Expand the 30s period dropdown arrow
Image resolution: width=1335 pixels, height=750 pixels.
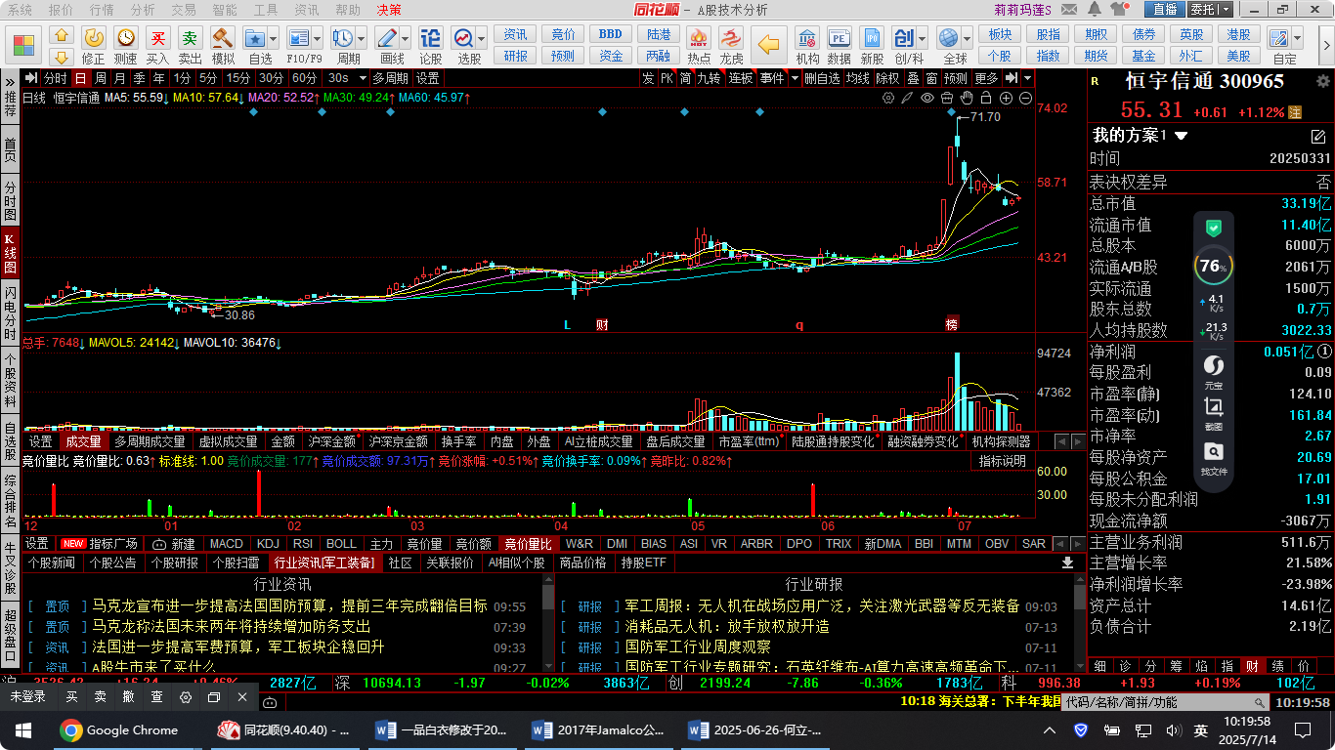[x=363, y=78]
